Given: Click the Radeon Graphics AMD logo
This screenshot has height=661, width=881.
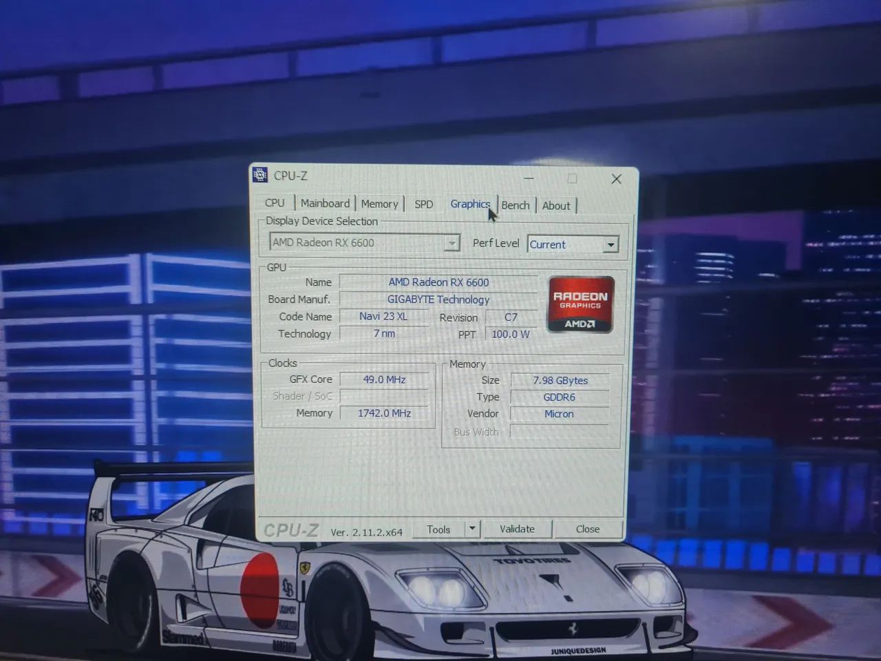Looking at the screenshot, I should [x=580, y=304].
